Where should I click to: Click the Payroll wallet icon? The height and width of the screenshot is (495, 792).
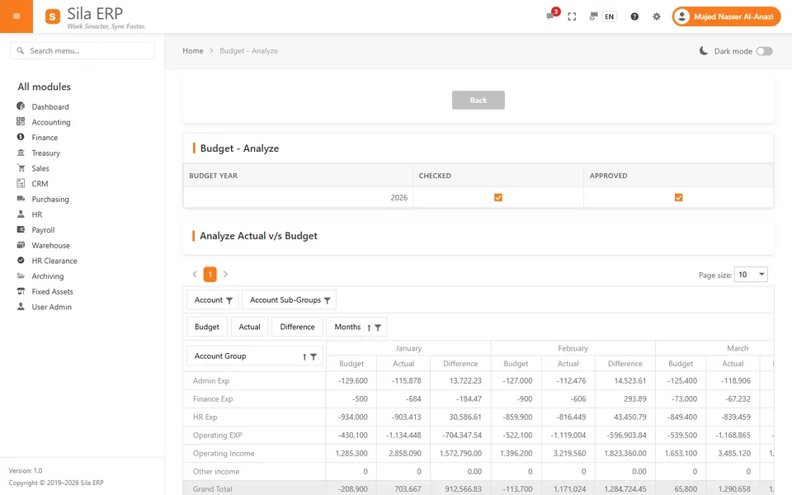pyautogui.click(x=21, y=229)
